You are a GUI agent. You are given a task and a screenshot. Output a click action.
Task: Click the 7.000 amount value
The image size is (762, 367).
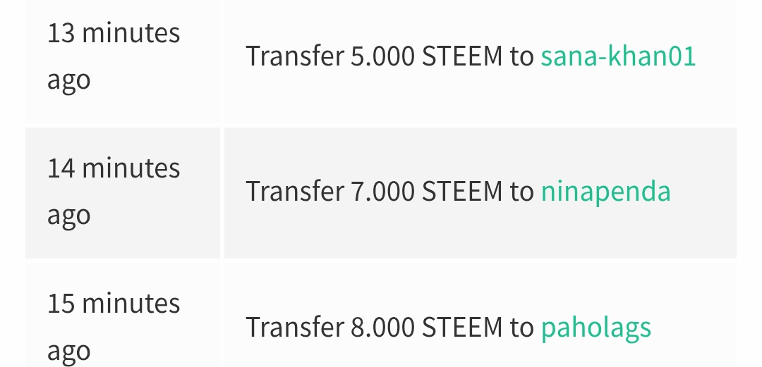click(382, 191)
